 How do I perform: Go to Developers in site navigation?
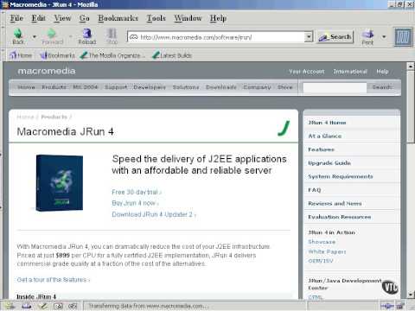click(x=150, y=87)
